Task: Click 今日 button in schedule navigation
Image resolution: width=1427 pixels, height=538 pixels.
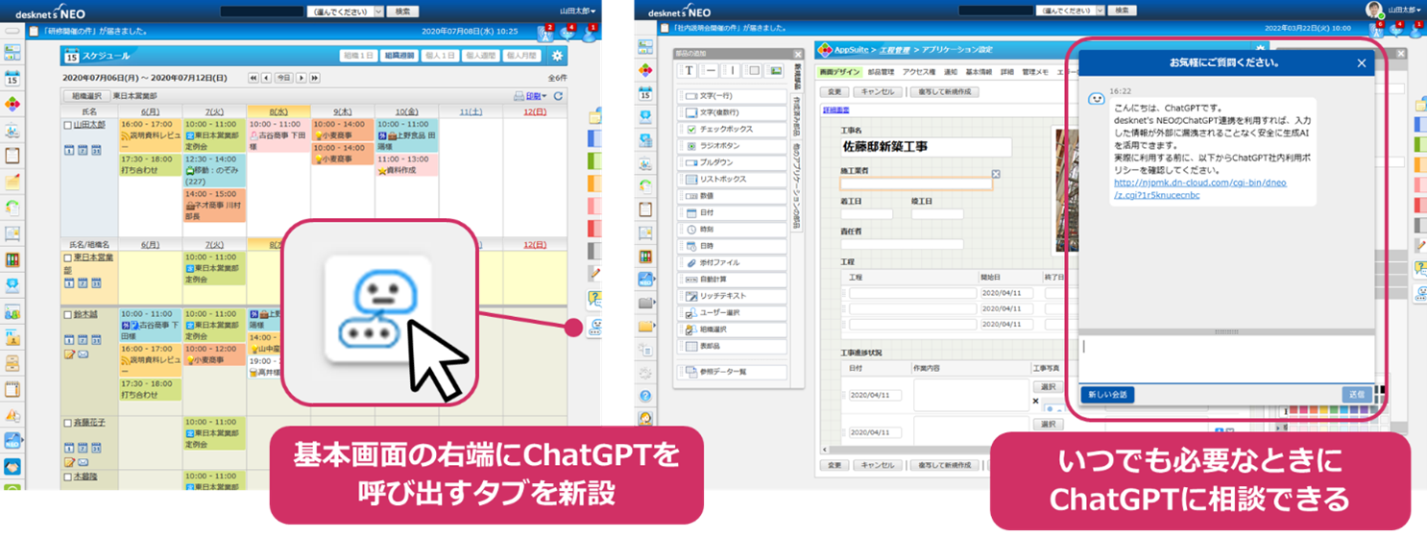Action: 283,78
